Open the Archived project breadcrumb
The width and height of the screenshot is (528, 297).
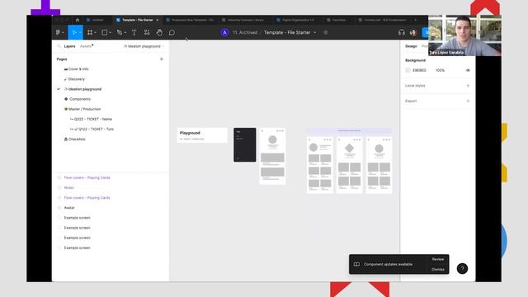pyautogui.click(x=245, y=32)
